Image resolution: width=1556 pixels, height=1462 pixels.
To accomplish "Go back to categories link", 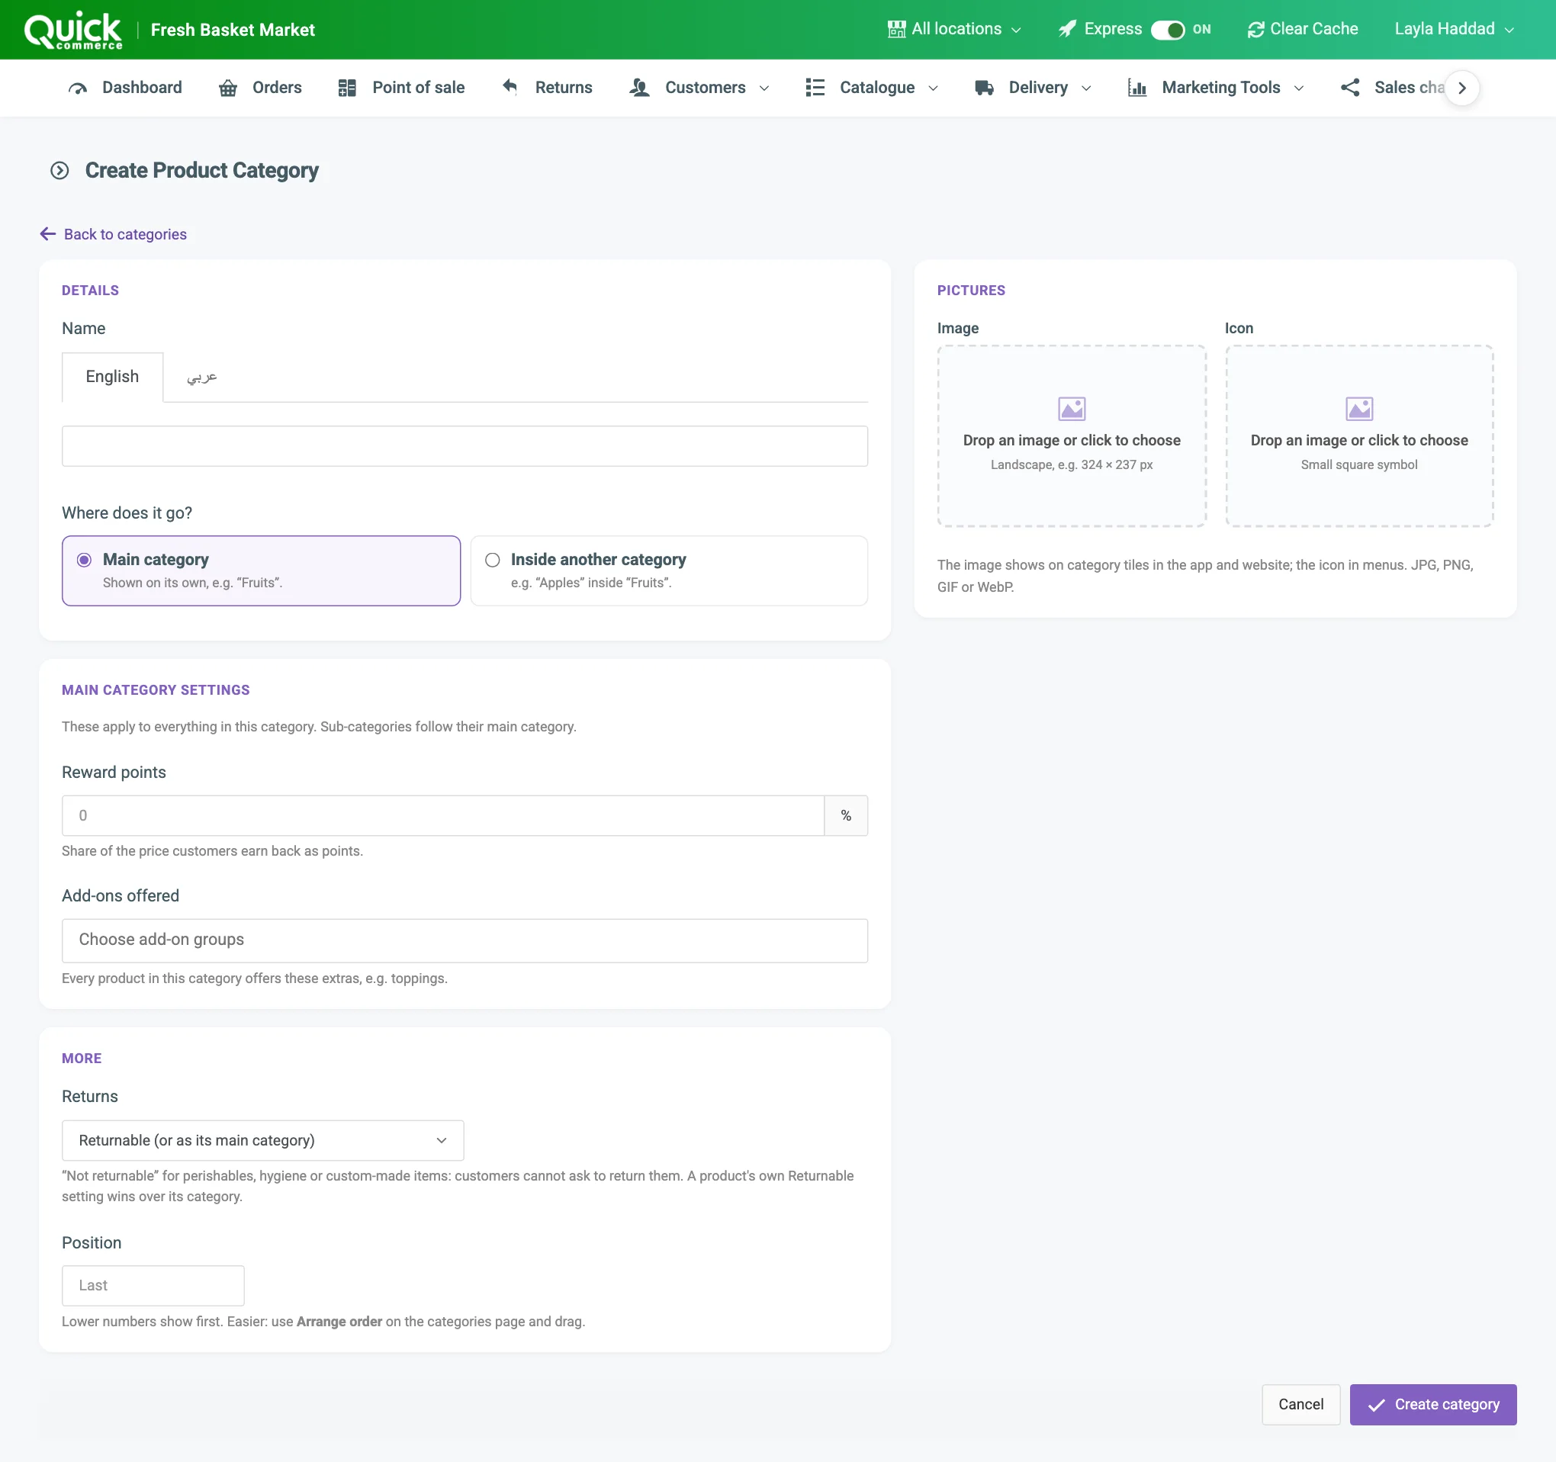I will tap(114, 234).
